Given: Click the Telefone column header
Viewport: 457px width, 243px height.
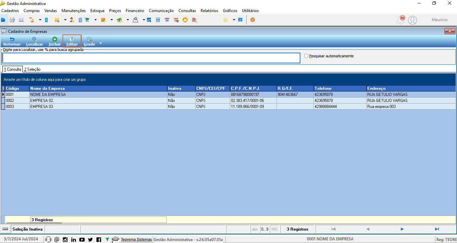Looking at the screenshot, I should (340, 88).
